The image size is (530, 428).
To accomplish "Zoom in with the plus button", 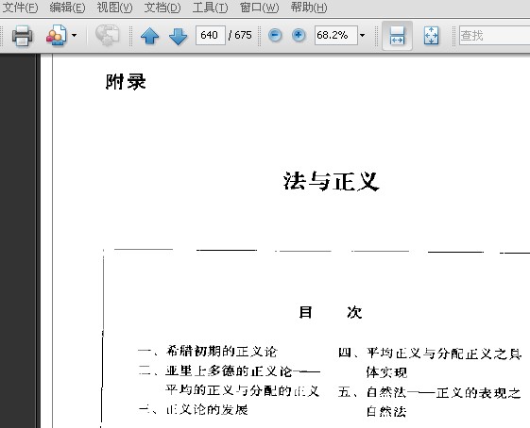I will [299, 35].
